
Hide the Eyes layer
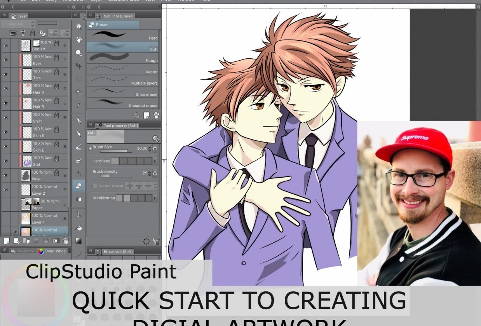click(6, 60)
